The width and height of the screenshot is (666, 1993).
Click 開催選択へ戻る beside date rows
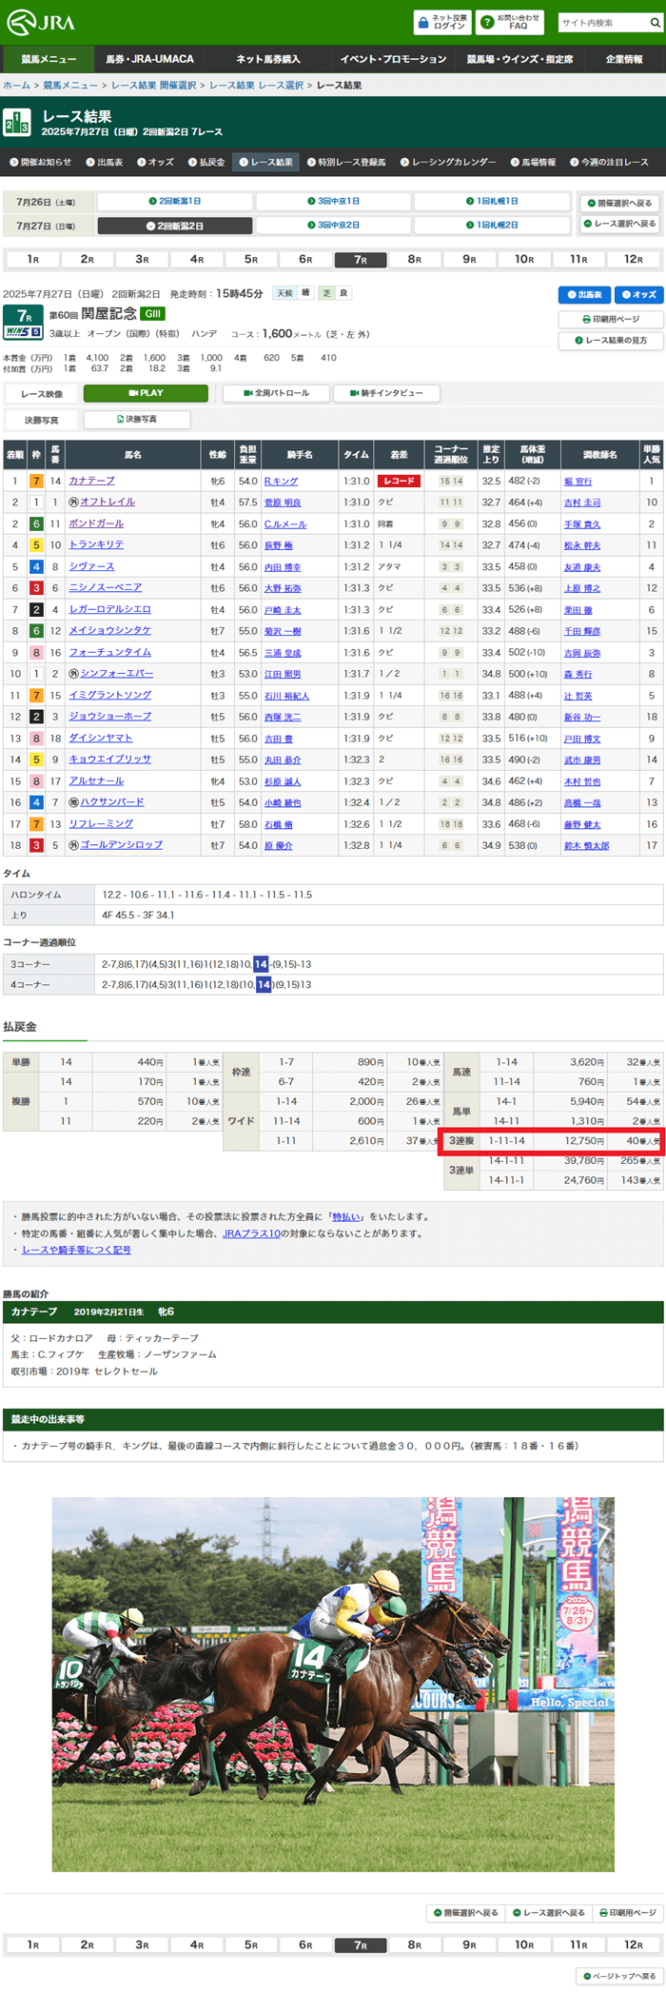tap(619, 203)
